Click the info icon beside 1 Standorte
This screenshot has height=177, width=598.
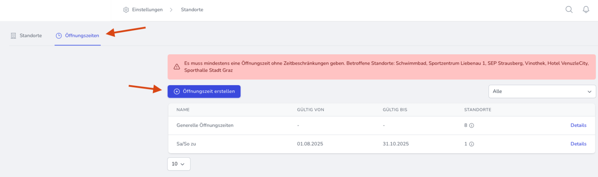472,144
